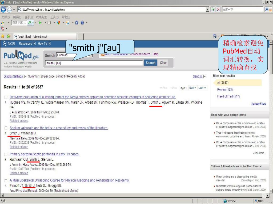This screenshot has width=273, height=204.
Task: Click the 百度一下 search input box
Action: (242, 9)
